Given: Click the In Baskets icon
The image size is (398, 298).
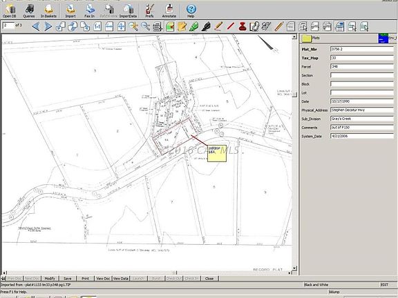Looking at the screenshot, I should point(48,10).
